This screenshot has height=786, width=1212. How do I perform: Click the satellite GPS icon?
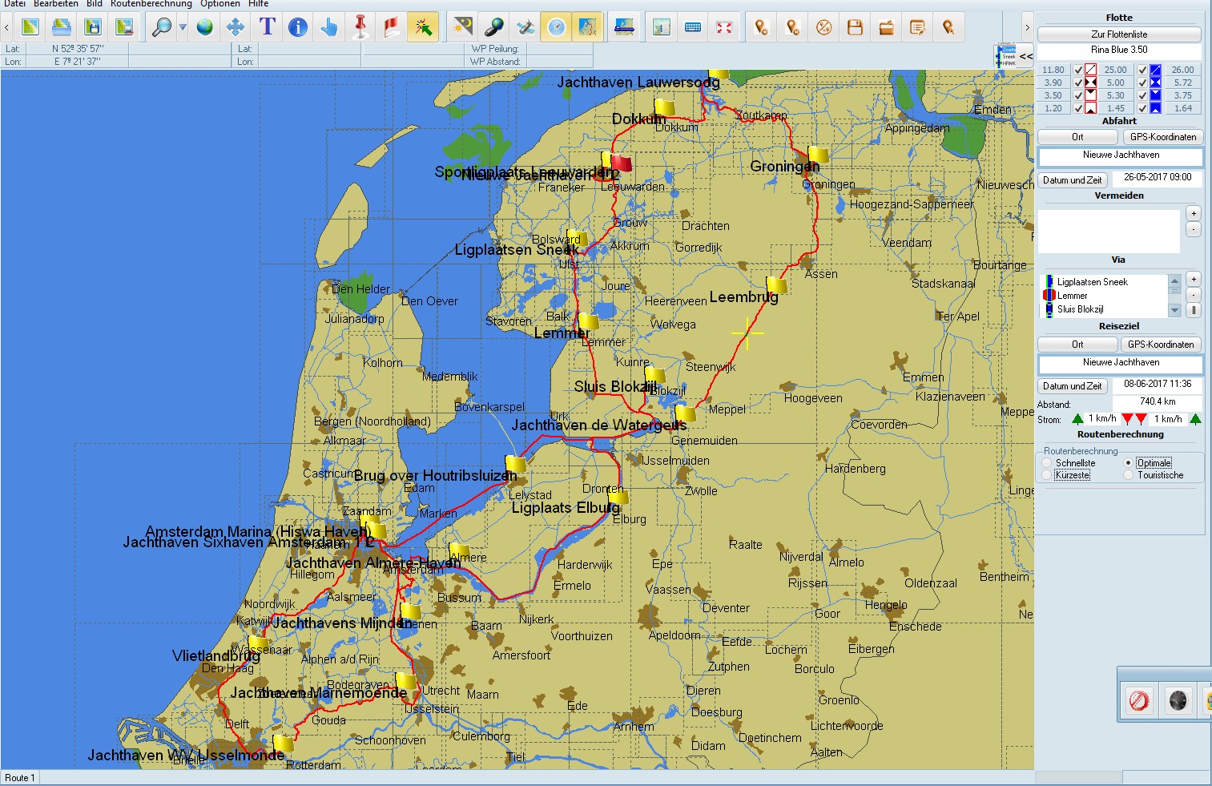[x=525, y=27]
